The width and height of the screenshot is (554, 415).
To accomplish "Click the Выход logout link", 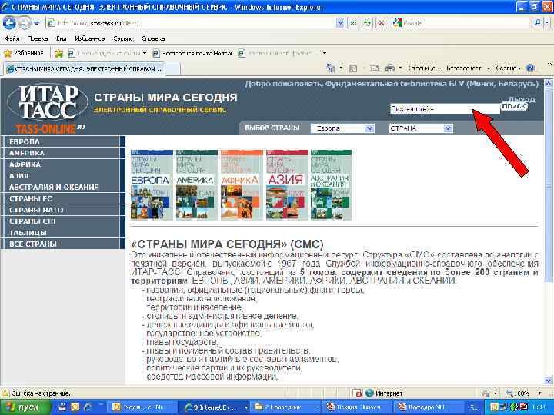I will point(522,99).
